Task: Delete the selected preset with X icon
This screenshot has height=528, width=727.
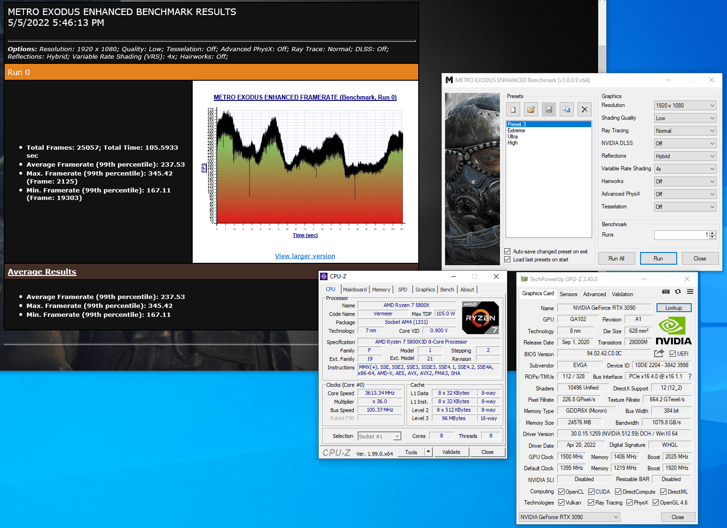Action: click(x=584, y=109)
